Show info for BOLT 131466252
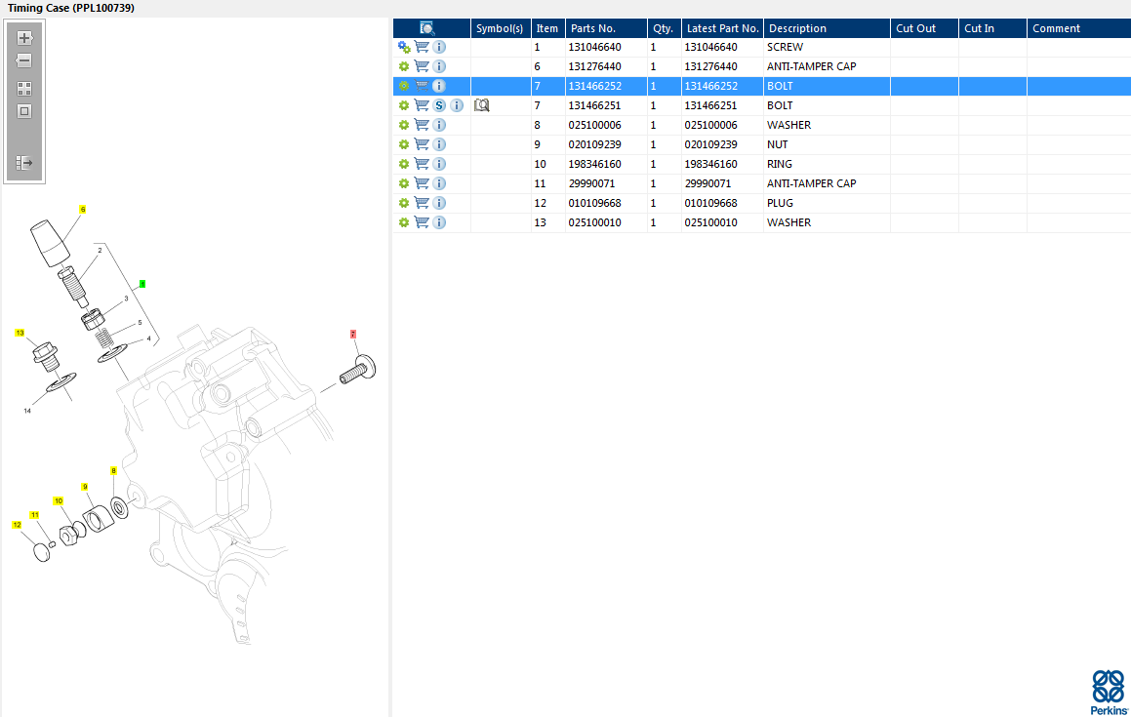1131x717 pixels. 439,86
